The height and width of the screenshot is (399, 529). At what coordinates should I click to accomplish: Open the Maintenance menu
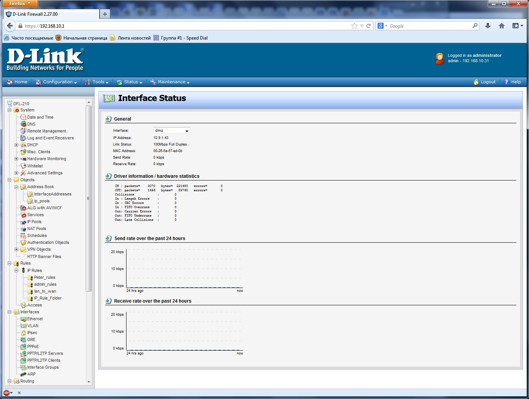click(170, 82)
